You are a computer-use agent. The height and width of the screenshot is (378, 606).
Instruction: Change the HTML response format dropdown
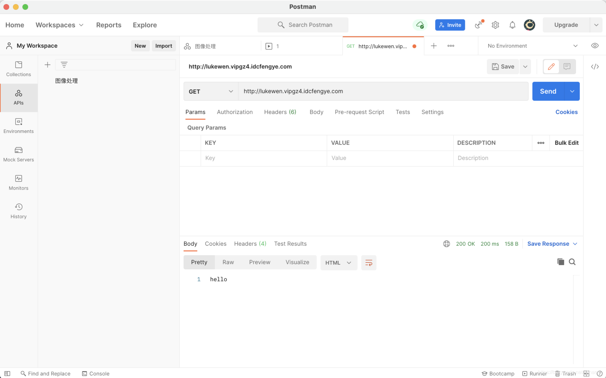338,263
